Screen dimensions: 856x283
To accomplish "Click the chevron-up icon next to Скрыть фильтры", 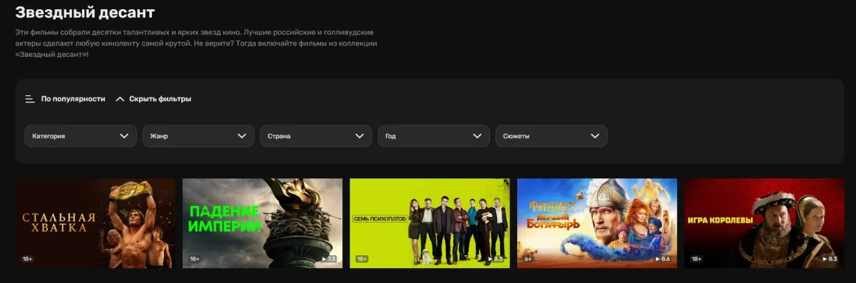I will [120, 99].
